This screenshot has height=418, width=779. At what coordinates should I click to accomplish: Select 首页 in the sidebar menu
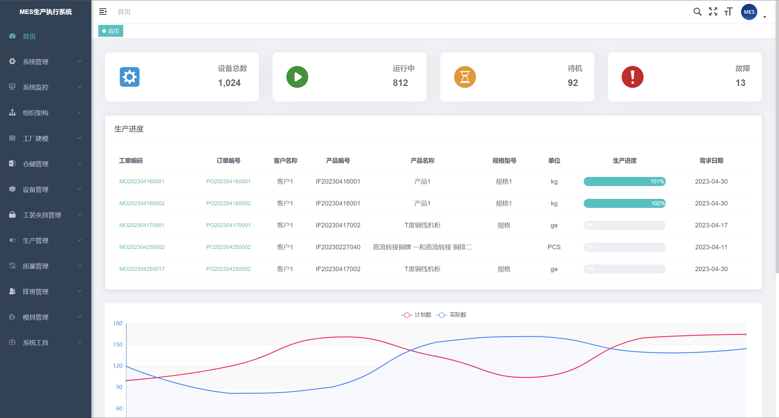tap(46, 36)
